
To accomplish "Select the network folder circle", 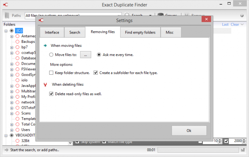I will tap(18, 102).
